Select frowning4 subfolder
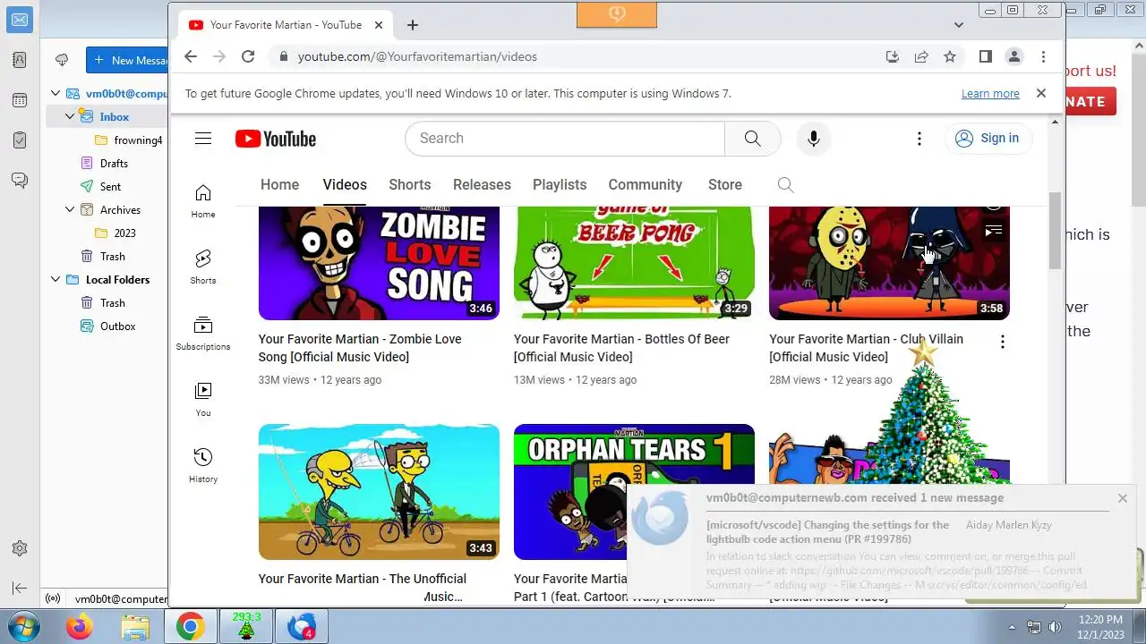 [x=138, y=140]
